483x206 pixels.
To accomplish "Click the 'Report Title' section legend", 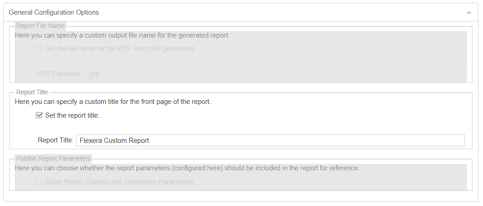I will [32, 92].
